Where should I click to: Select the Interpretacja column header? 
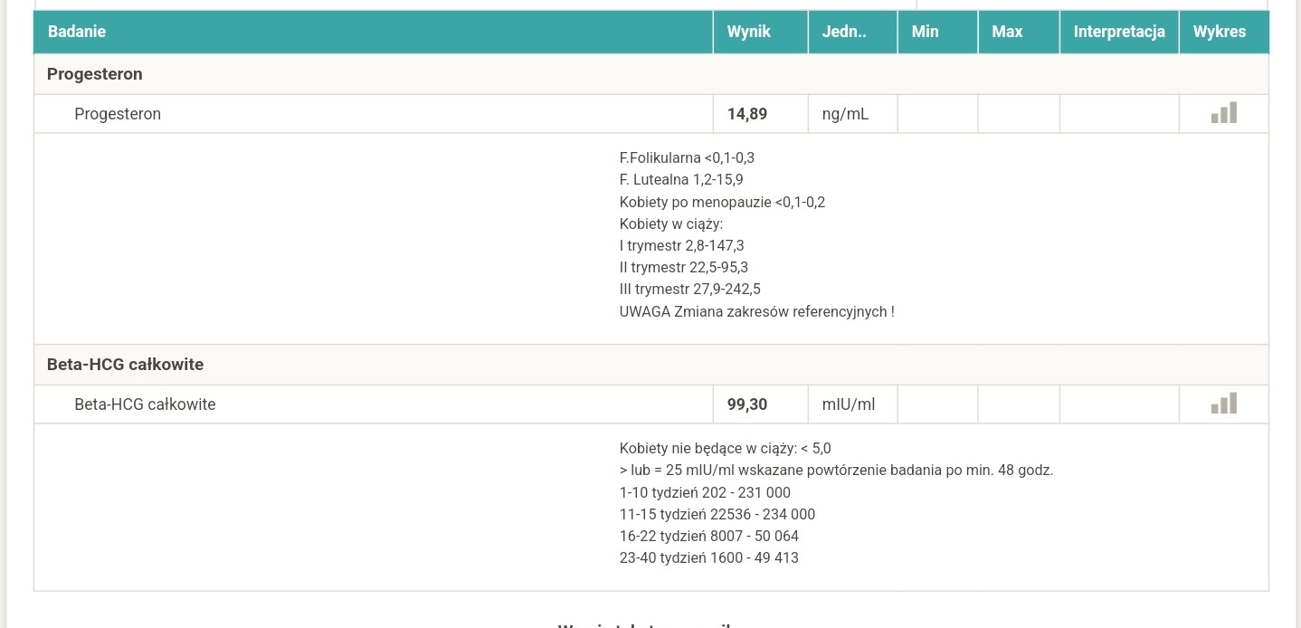[1118, 32]
